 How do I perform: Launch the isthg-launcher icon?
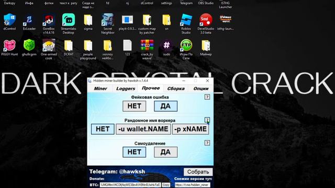(226, 19)
